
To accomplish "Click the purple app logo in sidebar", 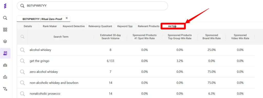I will [x=5, y=6].
